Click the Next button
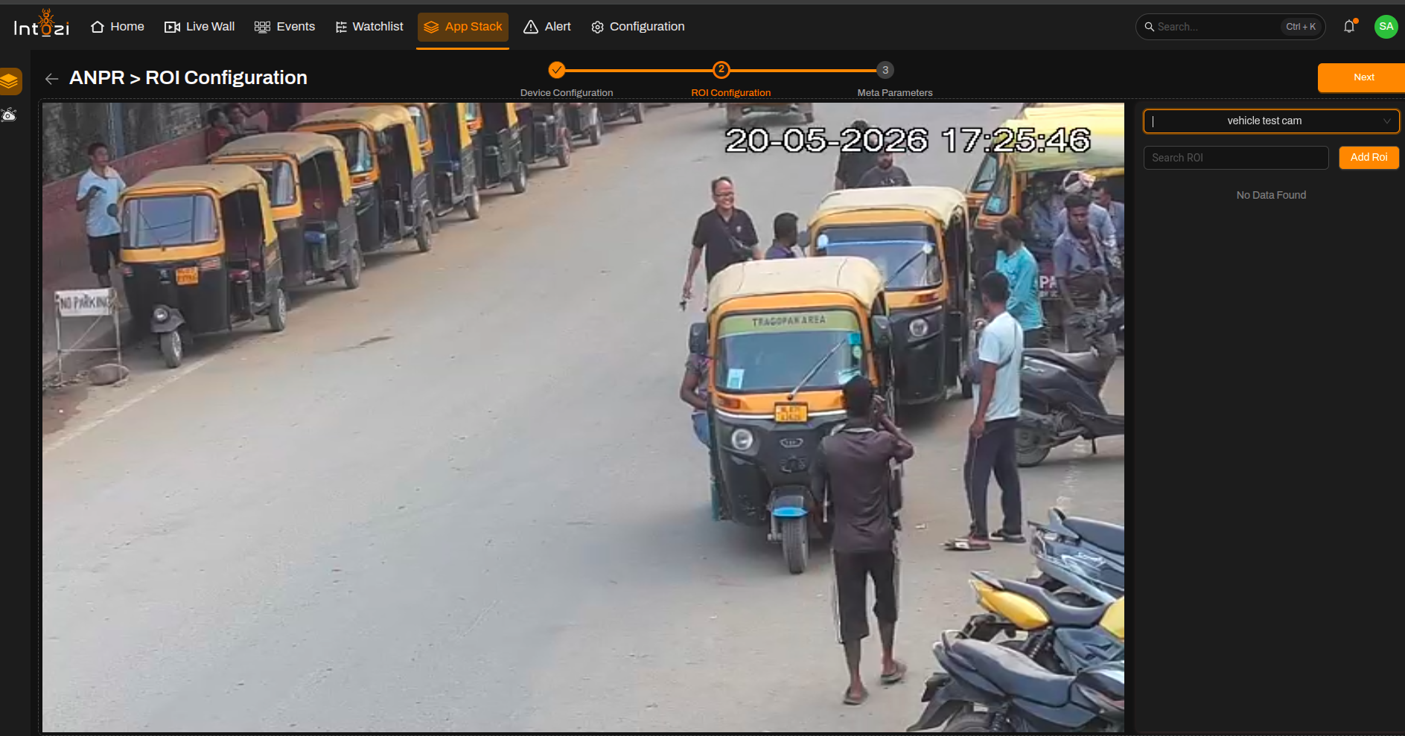This screenshot has width=1405, height=736. [x=1363, y=77]
